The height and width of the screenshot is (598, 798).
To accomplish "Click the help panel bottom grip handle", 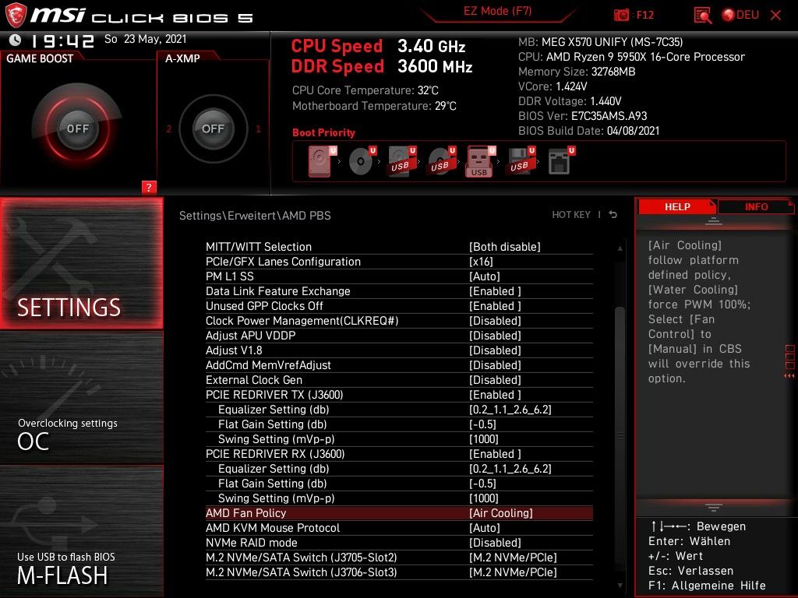I will [x=714, y=508].
